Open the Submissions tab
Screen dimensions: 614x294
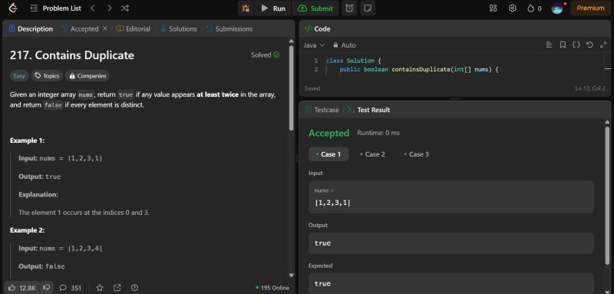(229, 29)
